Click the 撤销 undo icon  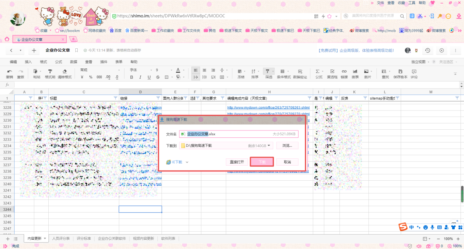tap(10, 71)
